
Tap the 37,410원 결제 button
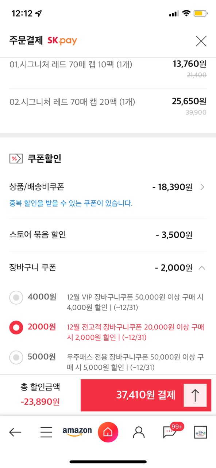point(146,395)
